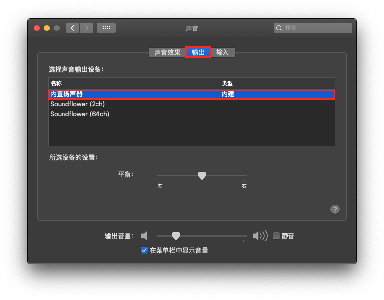The width and height of the screenshot is (384, 300).
Task: Toggle the 静音 mute checkbox
Action: tap(276, 236)
